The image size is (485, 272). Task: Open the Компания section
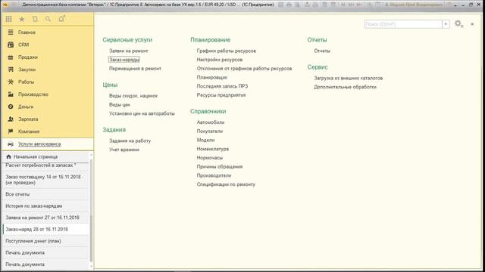tap(47, 131)
